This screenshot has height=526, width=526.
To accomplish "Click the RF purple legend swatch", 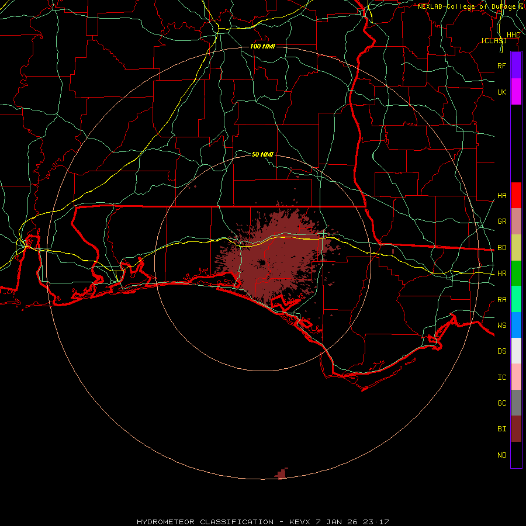I will point(516,65).
